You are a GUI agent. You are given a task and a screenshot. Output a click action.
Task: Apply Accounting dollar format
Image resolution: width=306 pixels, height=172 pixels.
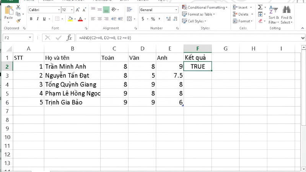(x=143, y=19)
